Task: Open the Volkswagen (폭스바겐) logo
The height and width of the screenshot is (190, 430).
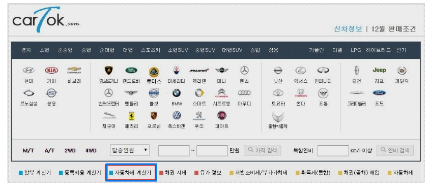Action: tap(177, 115)
